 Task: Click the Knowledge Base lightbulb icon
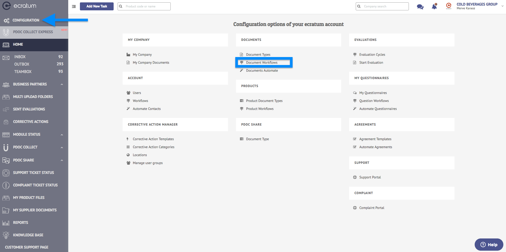pyautogui.click(x=6, y=235)
